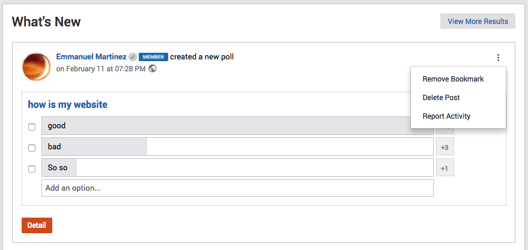Check the "So so" poll option checkbox
The width and height of the screenshot is (528, 250).
pyautogui.click(x=32, y=169)
